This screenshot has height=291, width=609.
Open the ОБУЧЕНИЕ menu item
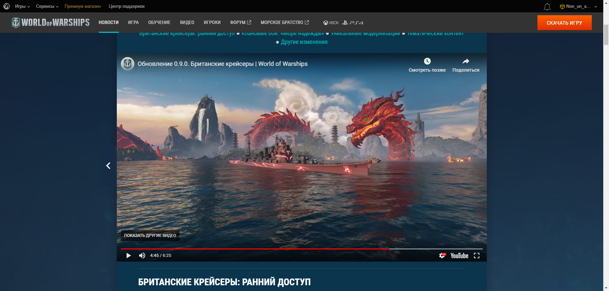tap(159, 22)
